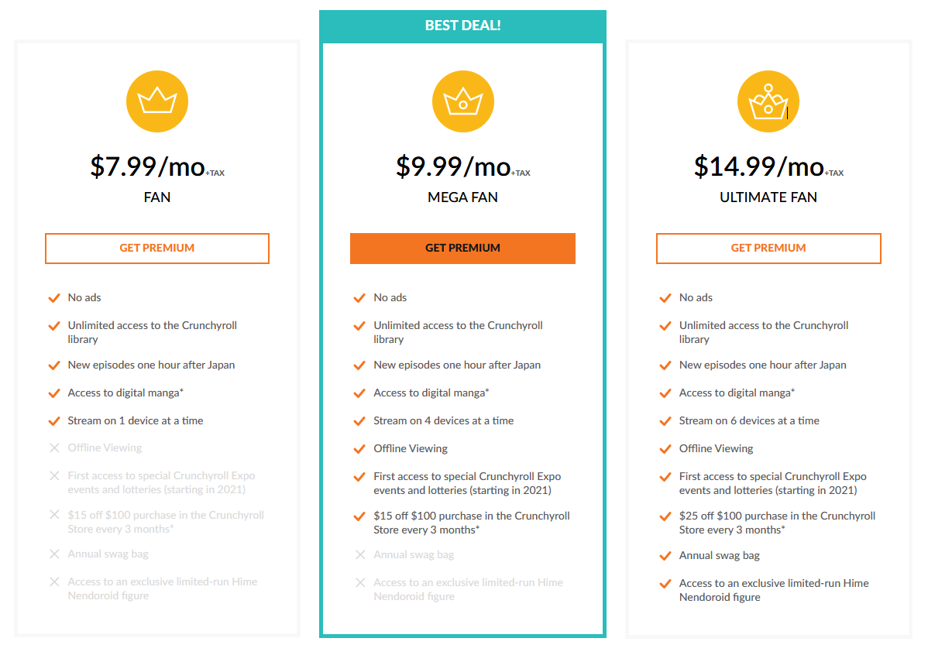
Task: Click the Fan plan crown icon
Action: coord(157,101)
